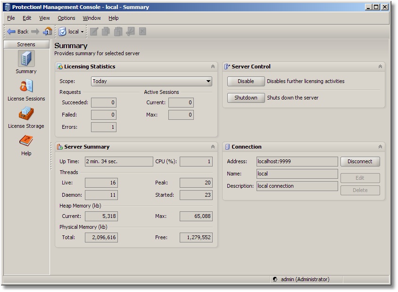Click the Forward arrow in toolbar

(x=35, y=32)
